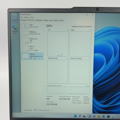Switch to the App history tab
Image resolution: width=120 pixels, height=120 pixels.
[x=39, y=20]
